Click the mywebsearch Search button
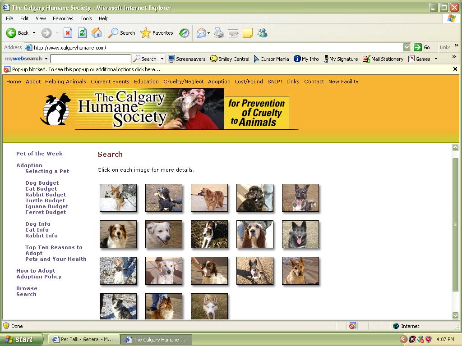This screenshot has height=346, width=462. coord(145,59)
